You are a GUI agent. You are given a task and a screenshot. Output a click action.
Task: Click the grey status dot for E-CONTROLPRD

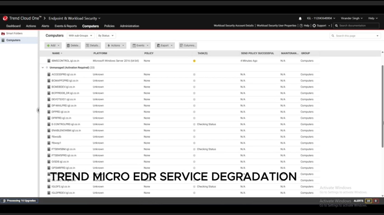[194, 124]
